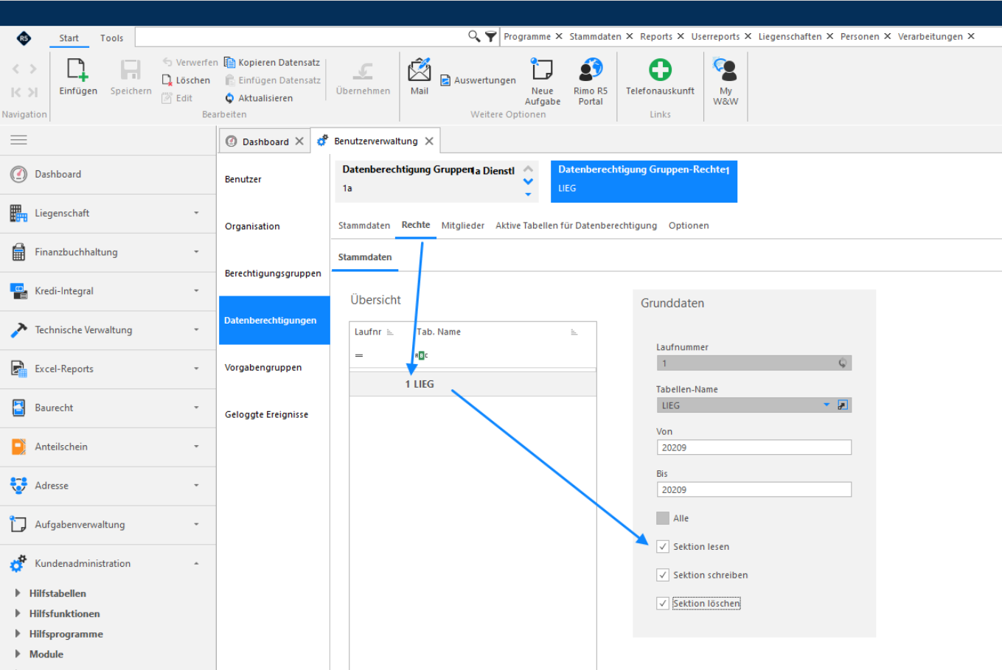Click Kopieren Datensatz

272,63
